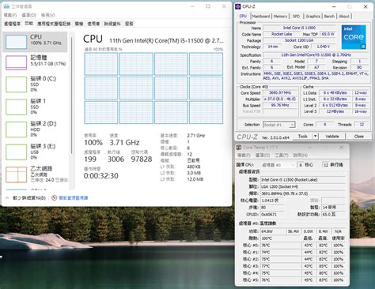
Task: Click the Core Speed value 3690.97 MHz
Action: tap(280, 92)
